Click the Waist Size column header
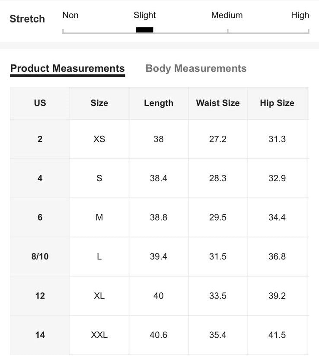 click(x=217, y=103)
